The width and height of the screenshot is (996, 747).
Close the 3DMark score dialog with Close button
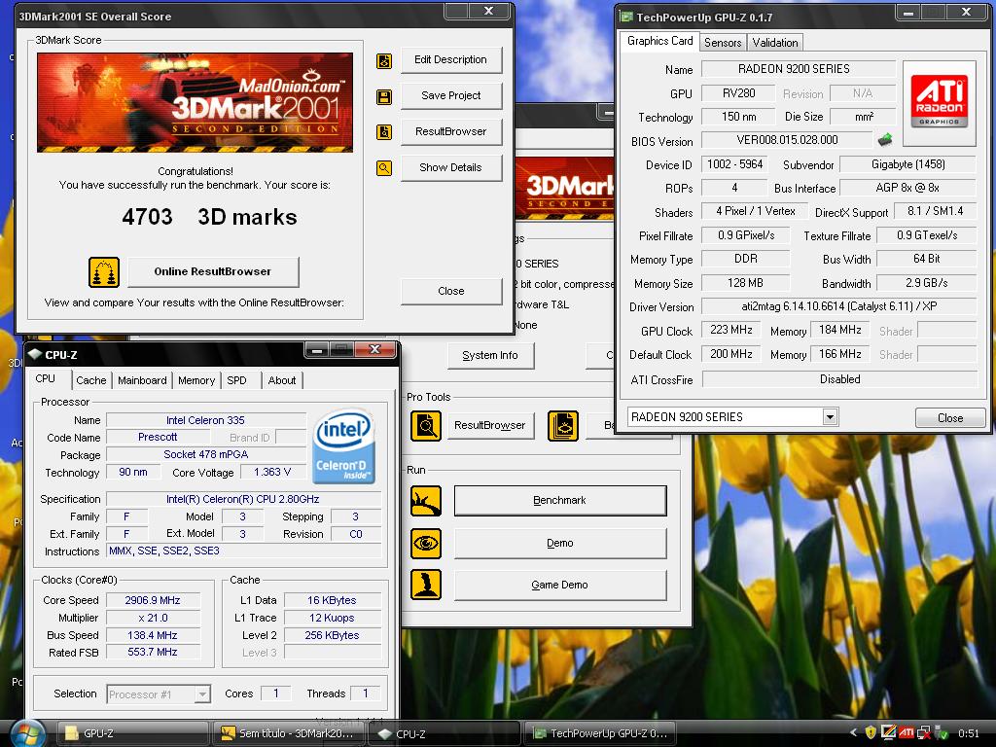[451, 291]
